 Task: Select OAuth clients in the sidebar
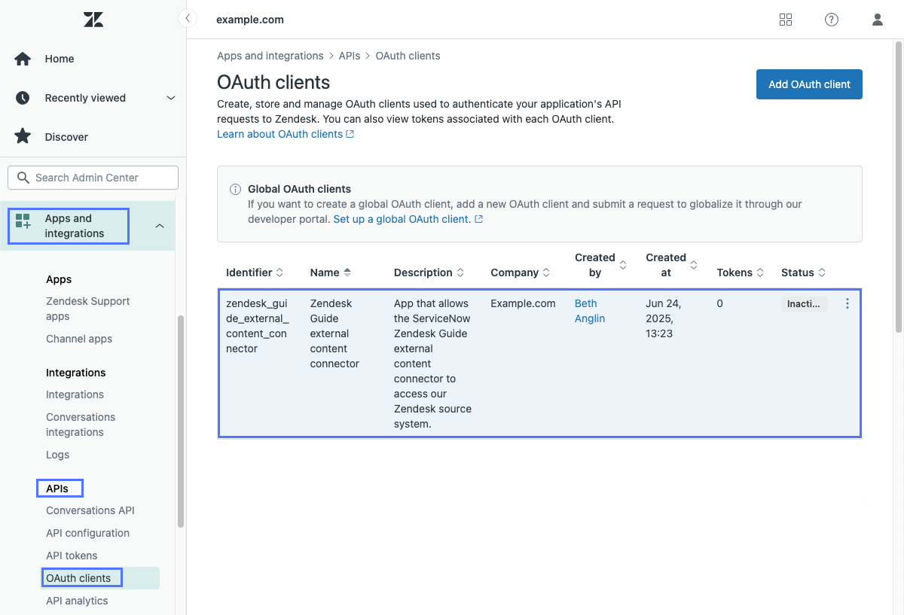point(78,578)
